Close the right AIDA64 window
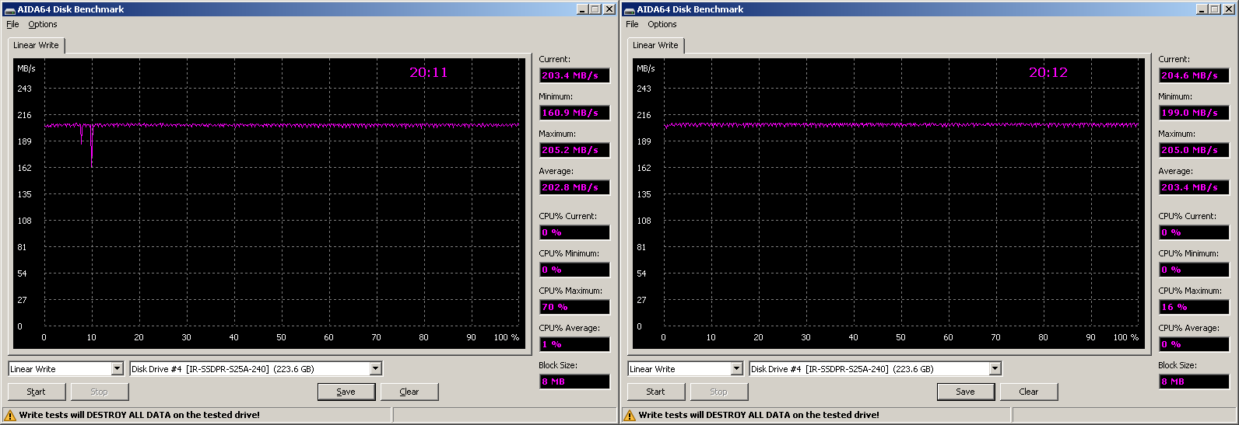Viewport: 1239px width, 425px height. (1228, 9)
